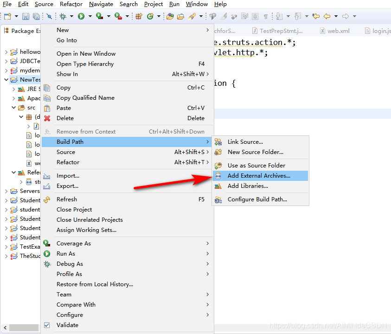Click the Save All toolbar icon
The width and height of the screenshot is (391, 334).
36,16
